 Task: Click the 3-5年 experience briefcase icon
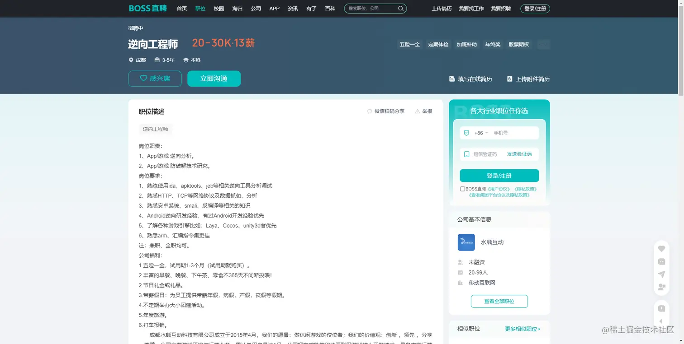coord(157,60)
